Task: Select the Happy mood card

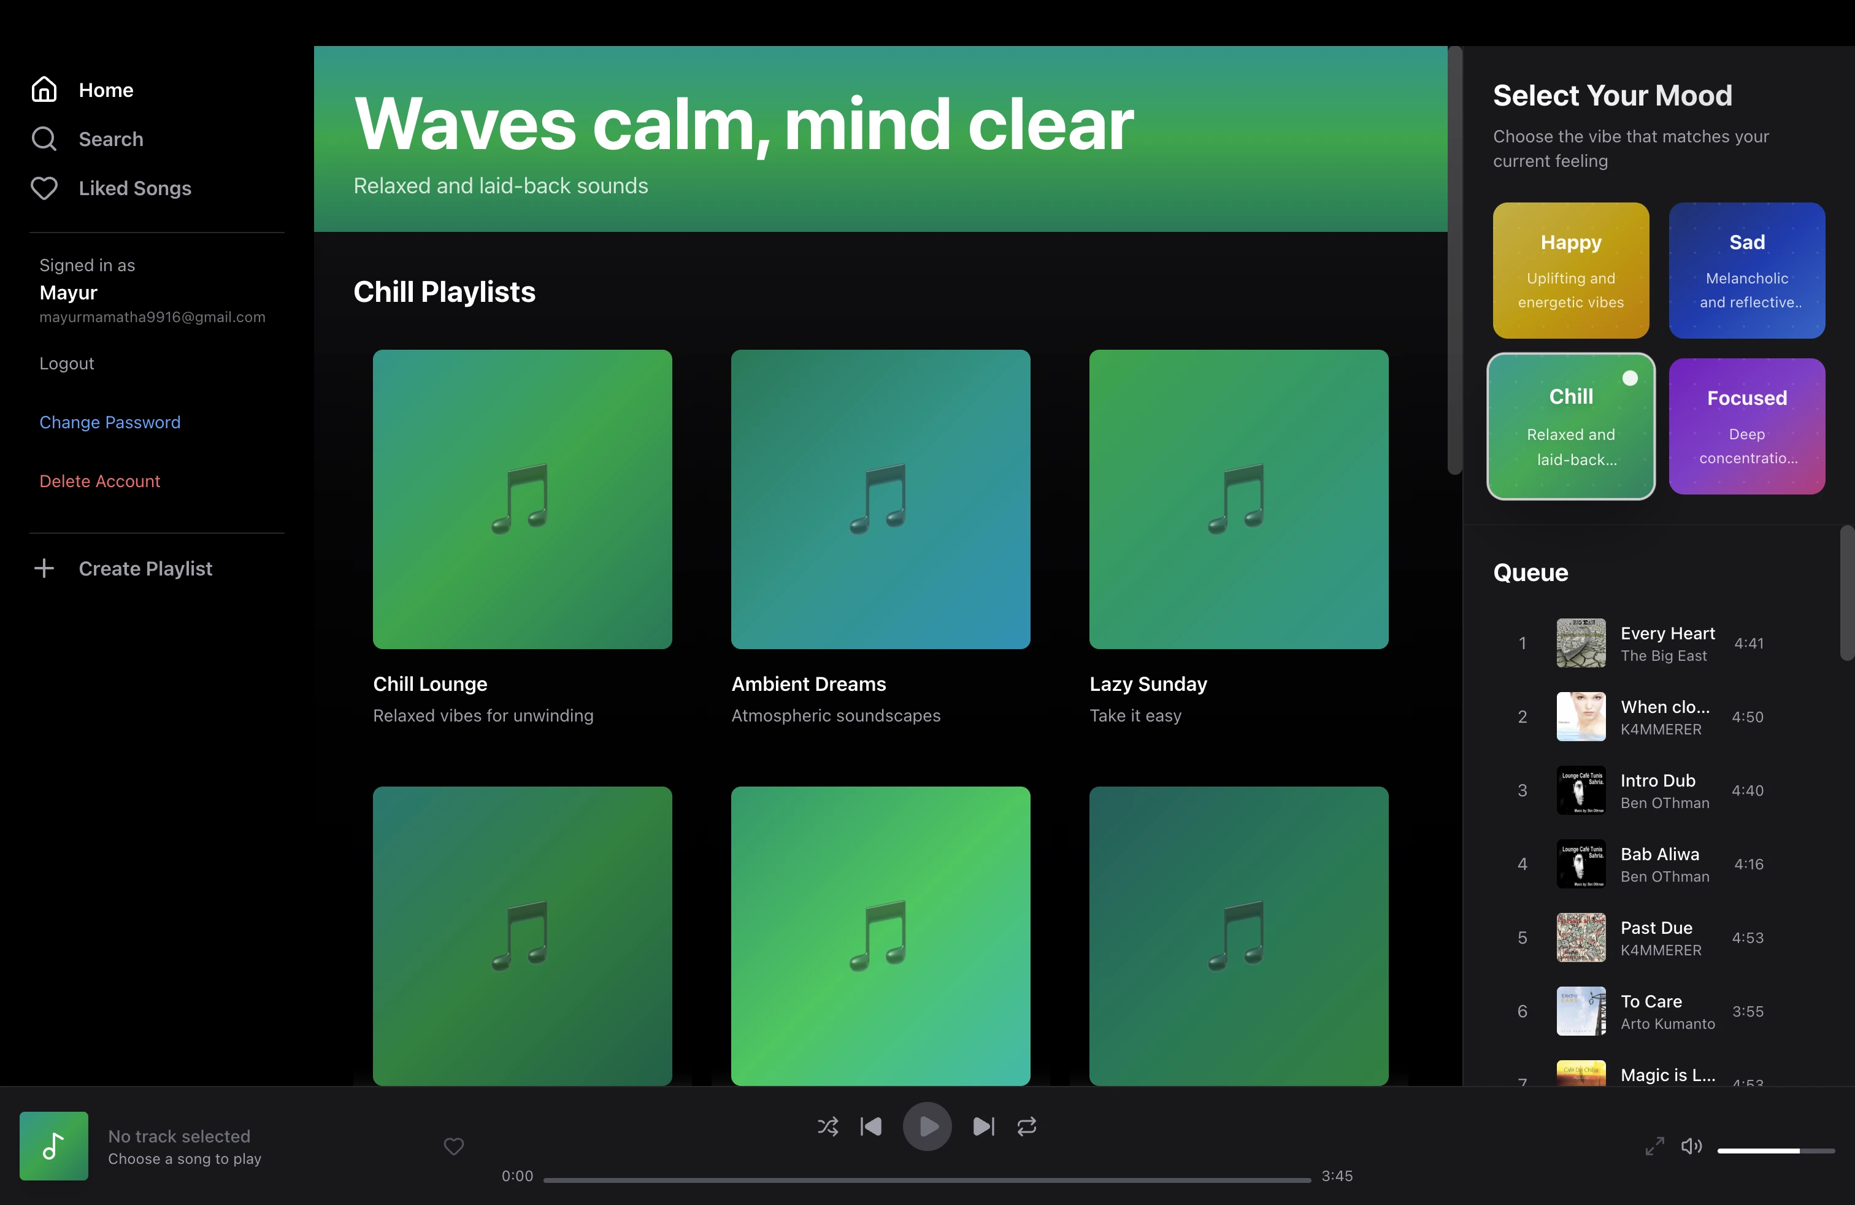Action: tap(1570, 271)
